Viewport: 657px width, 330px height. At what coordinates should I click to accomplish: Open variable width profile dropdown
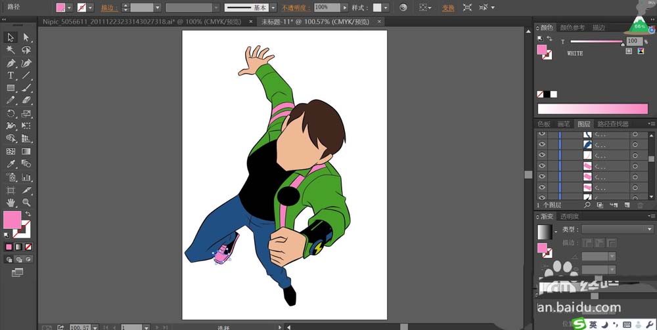coord(215,7)
